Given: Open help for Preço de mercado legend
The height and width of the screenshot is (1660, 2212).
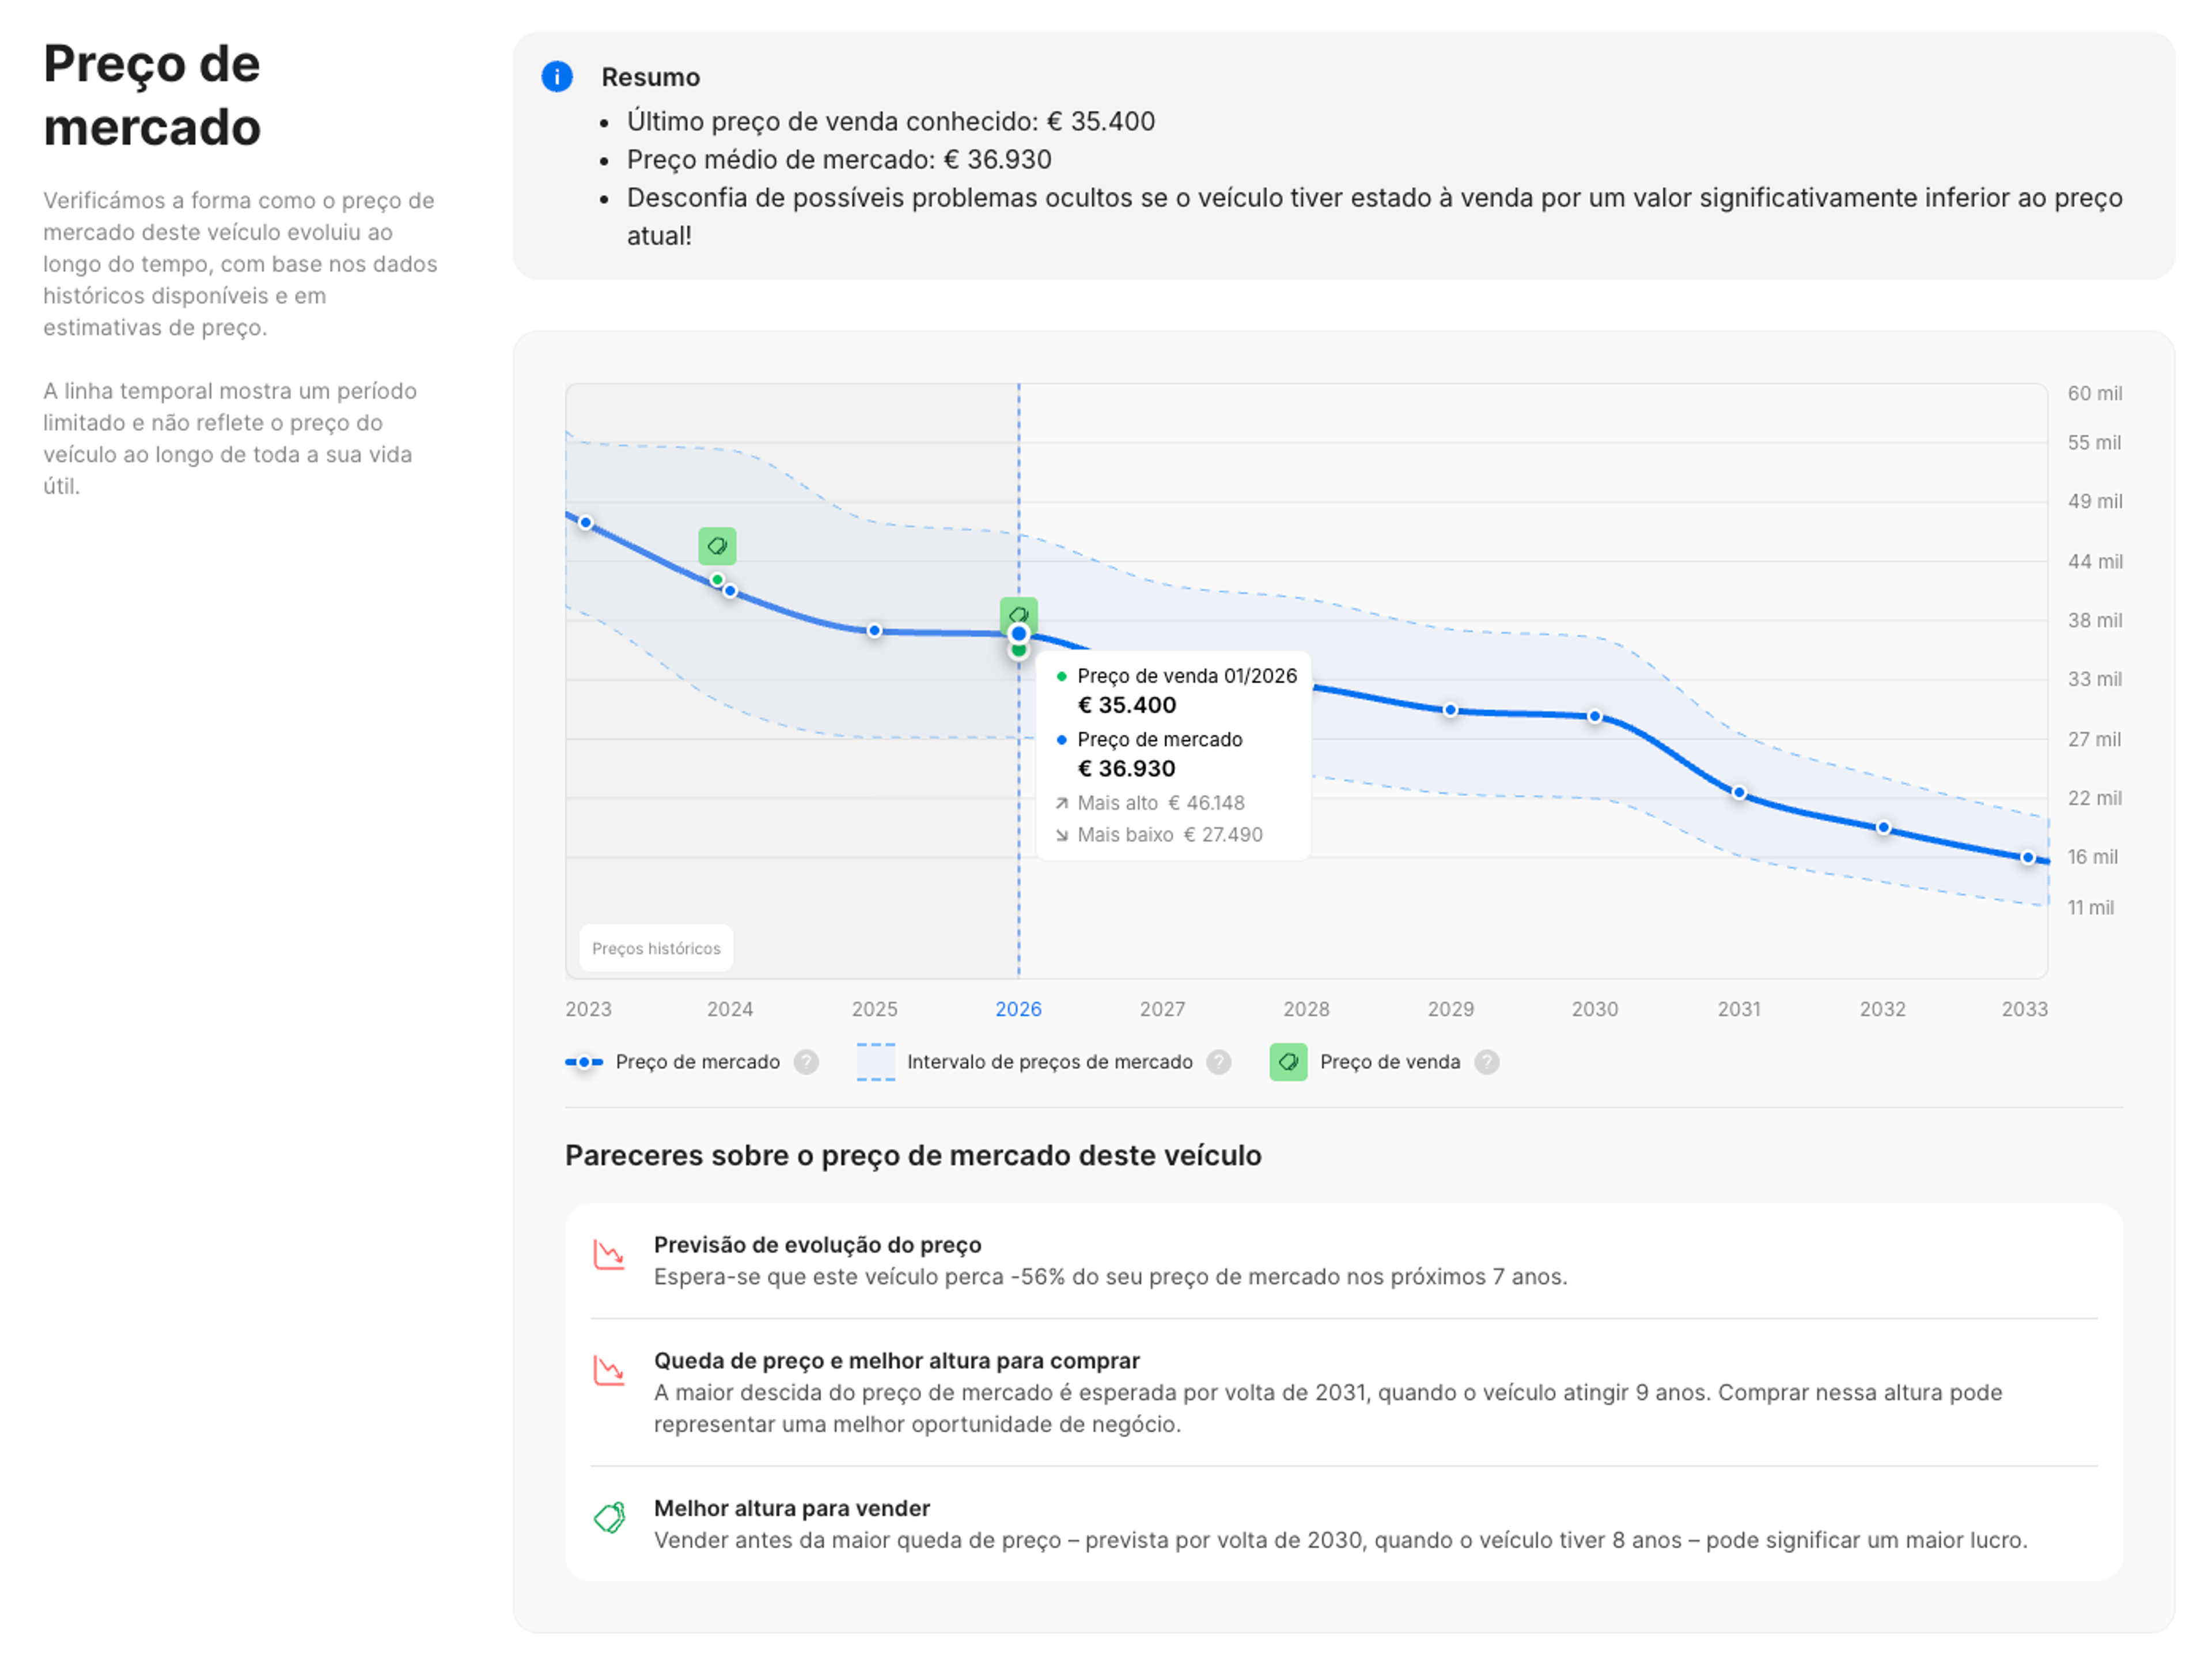Looking at the screenshot, I should [806, 1062].
